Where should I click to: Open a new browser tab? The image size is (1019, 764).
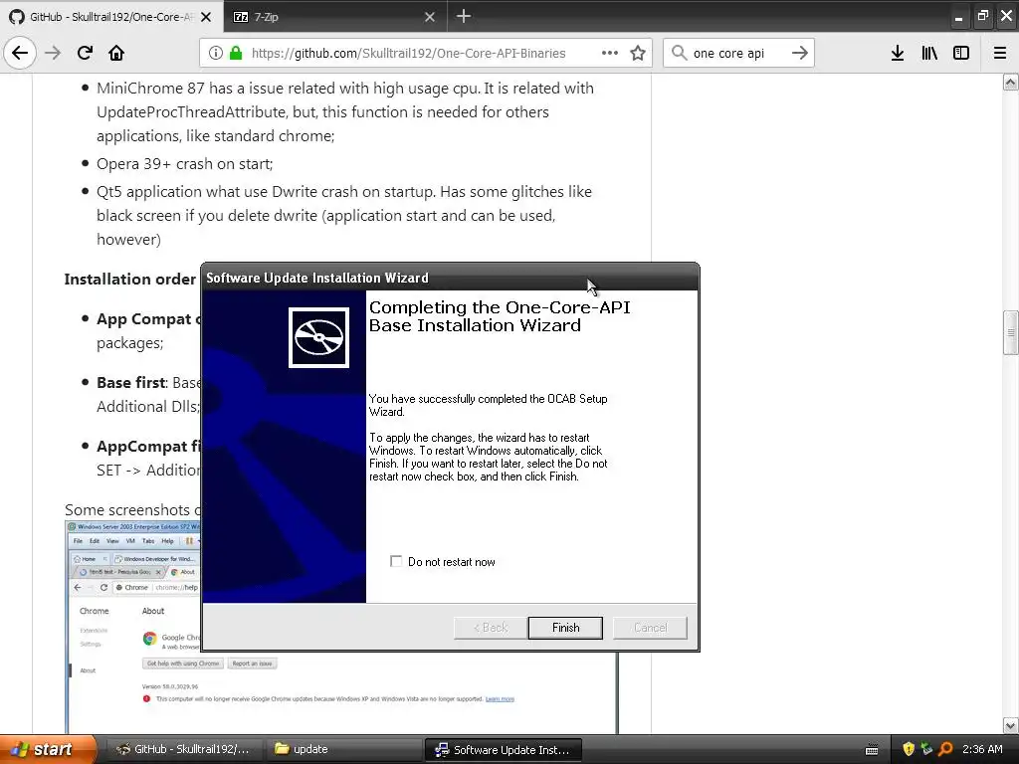point(464,16)
